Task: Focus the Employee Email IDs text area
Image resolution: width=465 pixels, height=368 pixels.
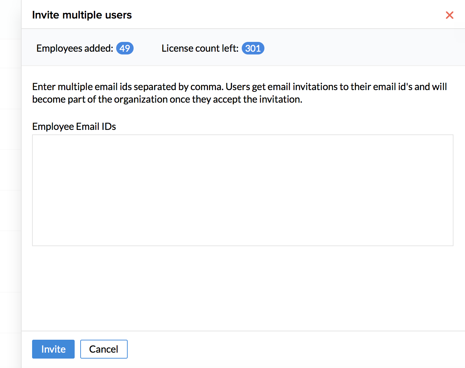Action: tap(242, 190)
